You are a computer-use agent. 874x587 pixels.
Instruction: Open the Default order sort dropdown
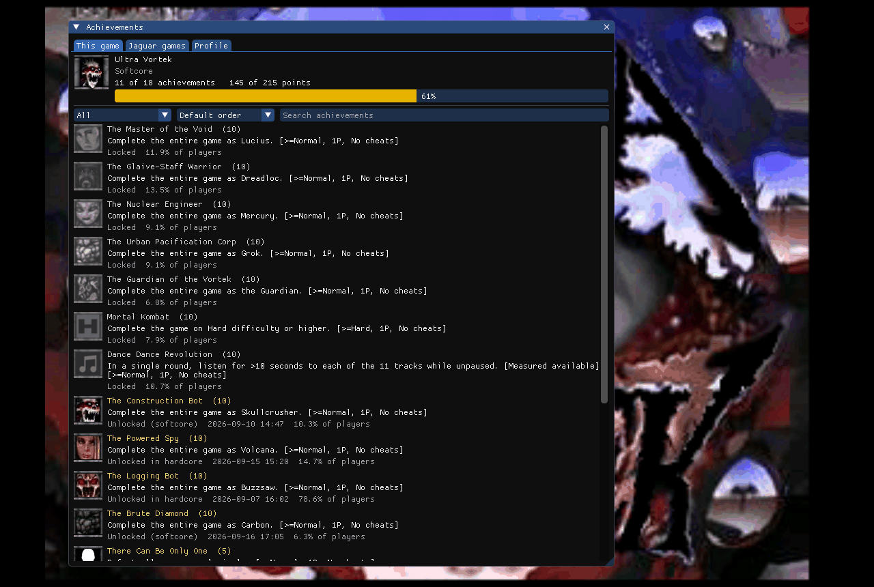click(225, 115)
